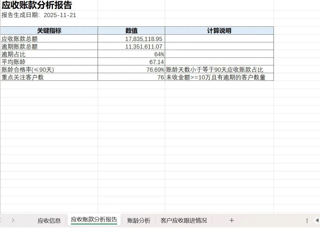Select the 逾期占比 label cell
320x228 pixels.
click(x=49, y=54)
